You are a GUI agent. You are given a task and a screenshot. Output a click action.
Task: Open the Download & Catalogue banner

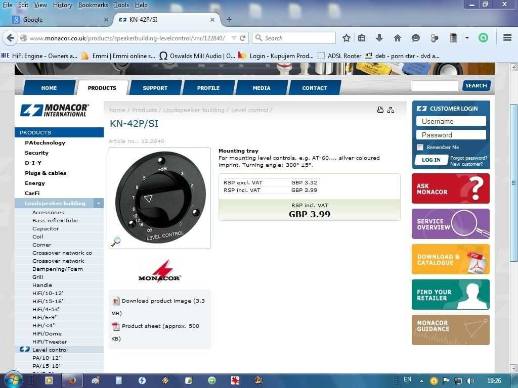pyautogui.click(x=451, y=259)
